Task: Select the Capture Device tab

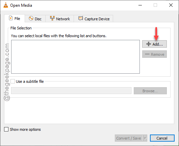Action: [94, 19]
